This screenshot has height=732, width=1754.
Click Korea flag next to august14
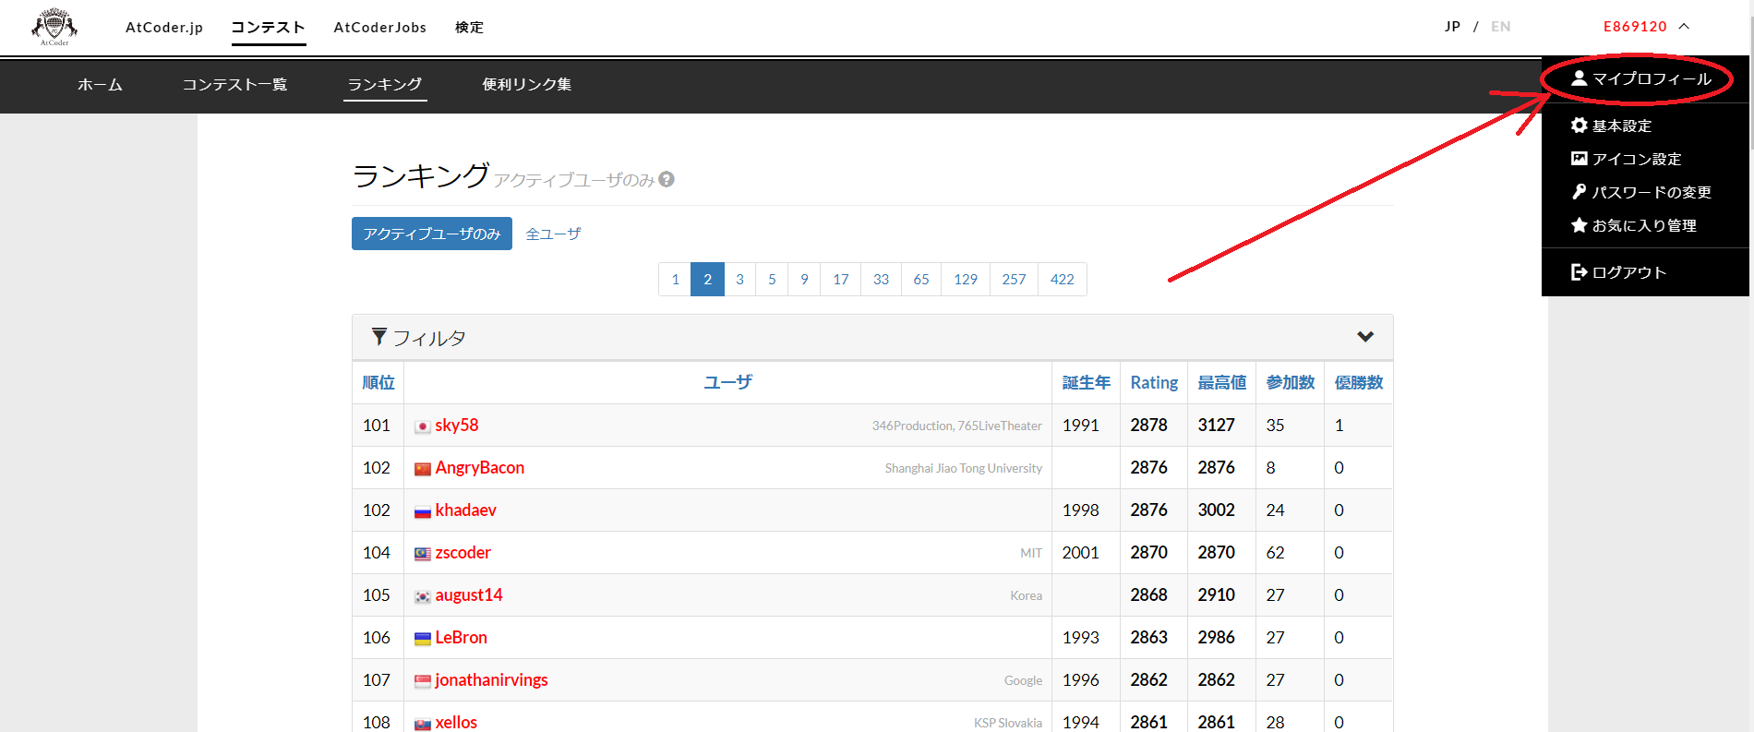(x=423, y=596)
